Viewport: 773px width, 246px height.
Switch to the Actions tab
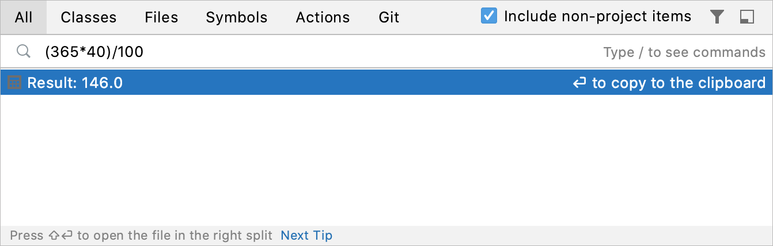(x=323, y=17)
